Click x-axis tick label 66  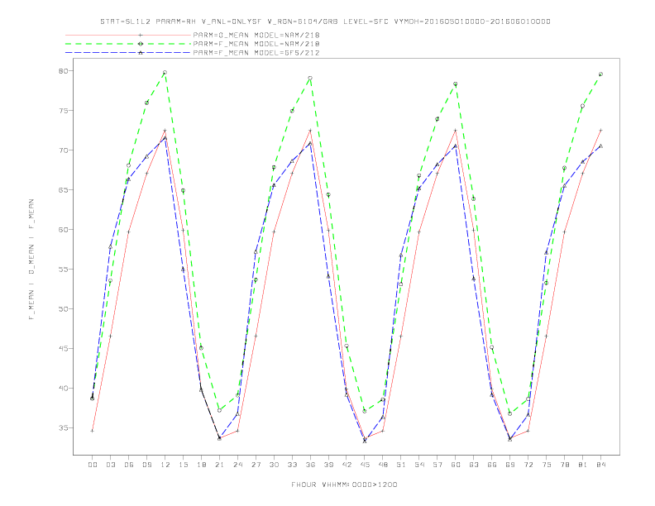pyautogui.click(x=492, y=465)
